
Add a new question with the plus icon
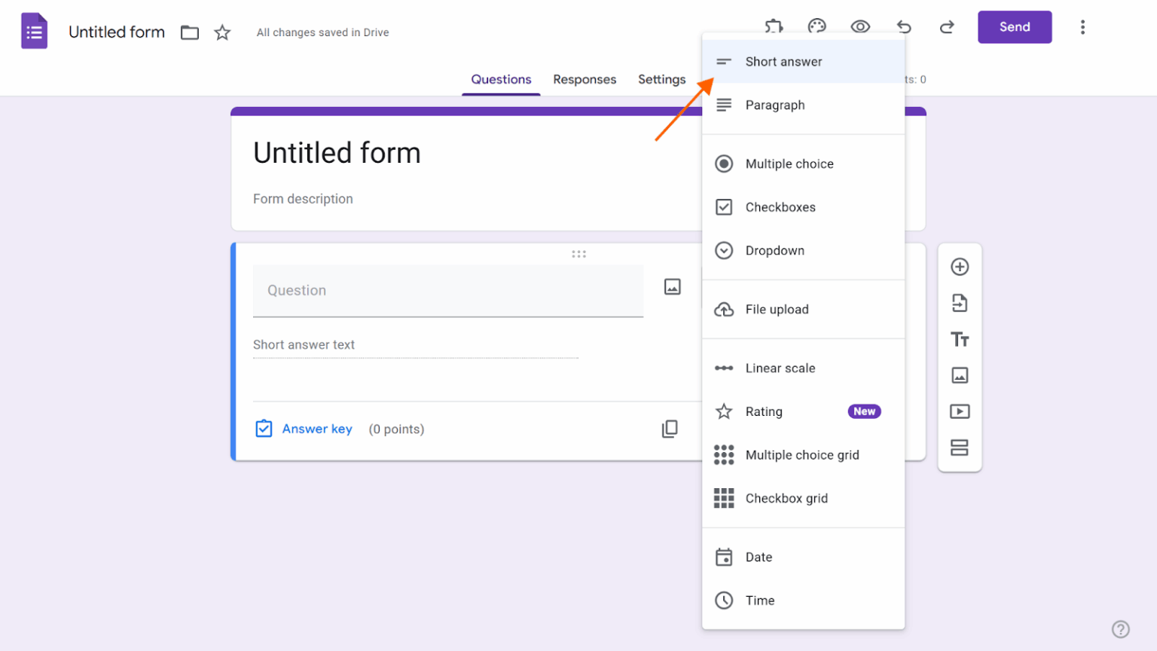pos(960,266)
